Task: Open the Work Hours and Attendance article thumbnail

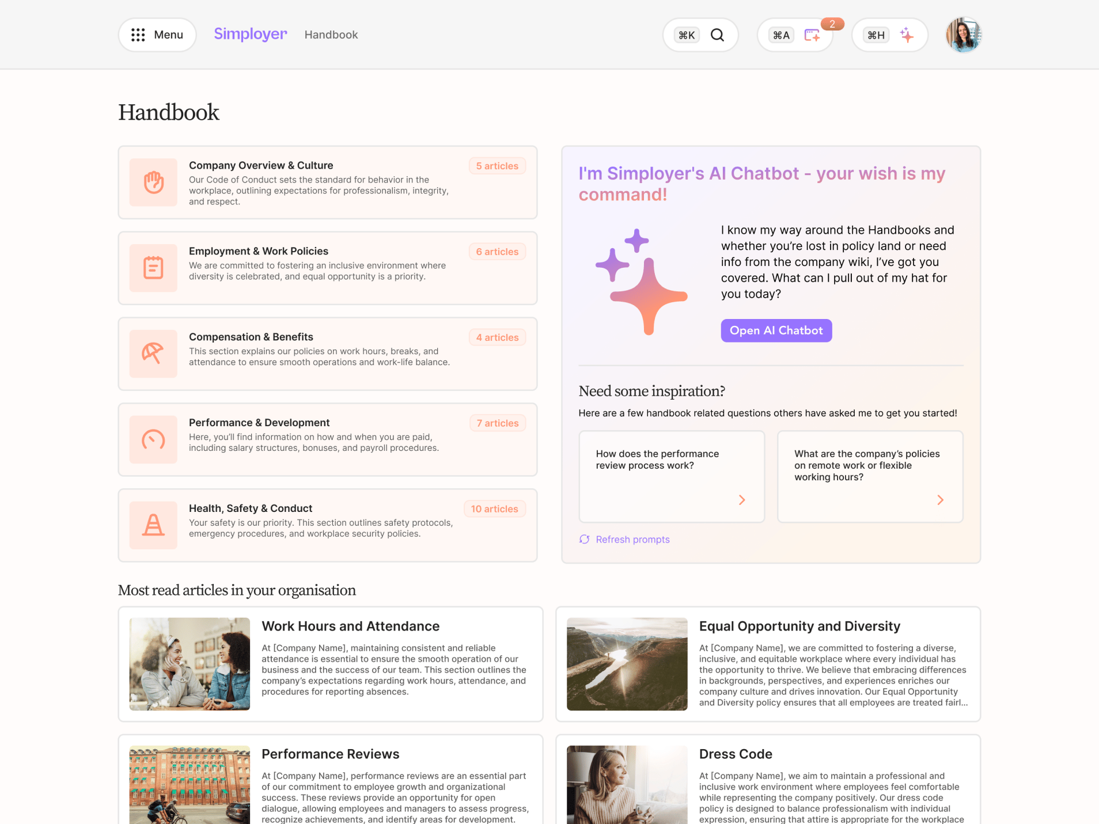Action: coord(189,663)
